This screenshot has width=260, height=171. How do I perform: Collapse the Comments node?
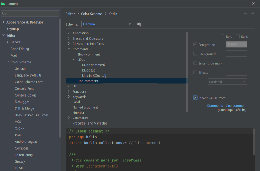coord(69,49)
